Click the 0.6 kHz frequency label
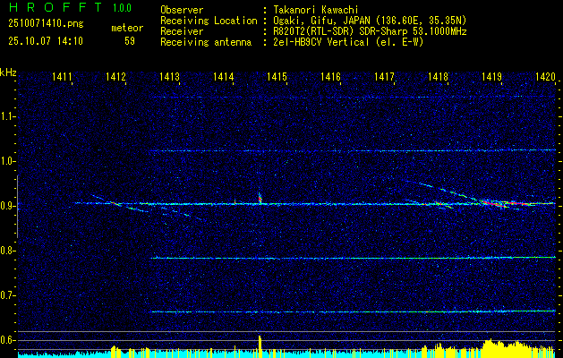The height and width of the screenshot is (358, 563). pyautogui.click(x=7, y=340)
